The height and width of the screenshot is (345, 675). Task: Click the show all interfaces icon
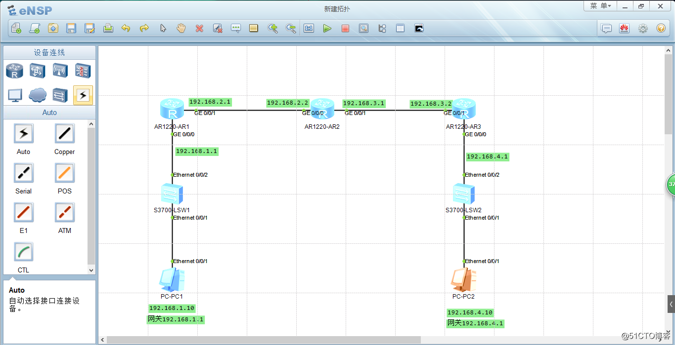382,28
